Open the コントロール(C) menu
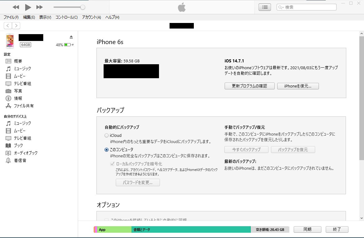This screenshot has height=238, width=364. point(66,17)
